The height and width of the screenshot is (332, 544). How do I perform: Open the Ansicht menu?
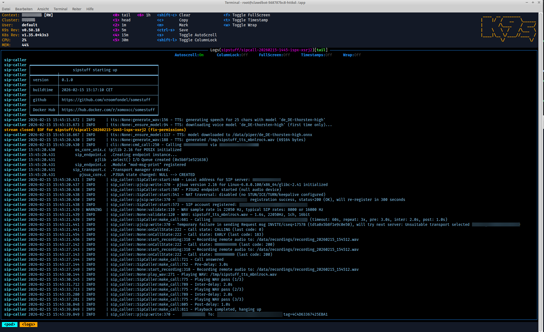pyautogui.click(x=43, y=9)
